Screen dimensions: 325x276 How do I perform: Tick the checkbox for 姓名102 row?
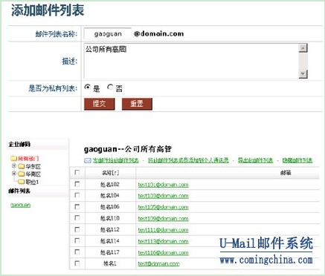click(77, 184)
